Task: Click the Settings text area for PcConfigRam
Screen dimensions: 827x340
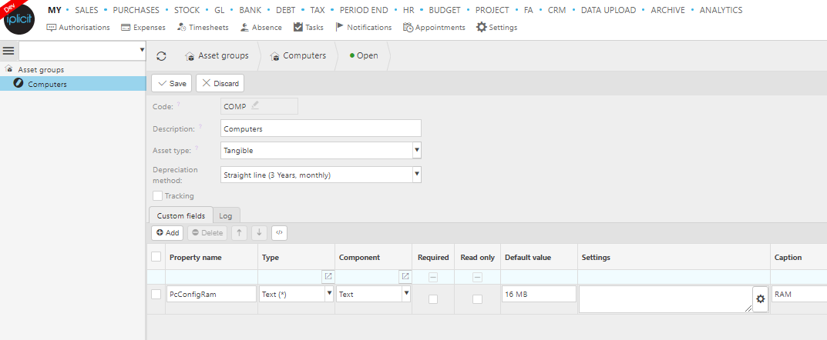Action: 666,299
